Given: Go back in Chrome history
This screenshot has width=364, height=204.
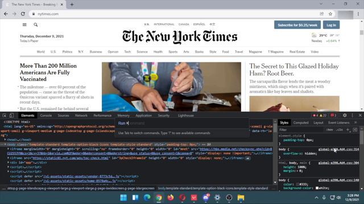Looking at the screenshot, I should 6,14.
